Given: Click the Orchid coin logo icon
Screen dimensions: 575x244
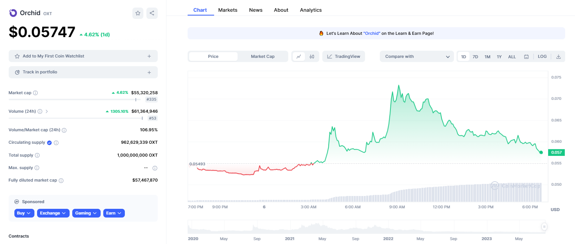Looking at the screenshot, I should point(13,13).
